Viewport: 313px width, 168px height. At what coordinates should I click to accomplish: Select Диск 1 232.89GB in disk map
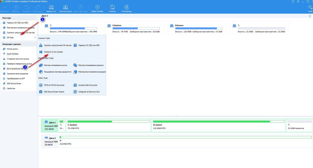pyautogui.click(x=49, y=125)
